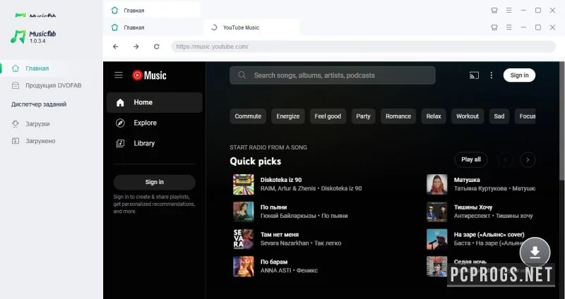Viewport: 565px width, 299px height.
Task: Select the Energize mood chip
Action: (x=288, y=116)
